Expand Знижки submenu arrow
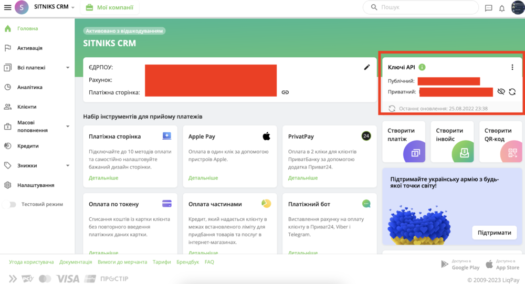The width and height of the screenshot is (525, 284). coord(68,165)
